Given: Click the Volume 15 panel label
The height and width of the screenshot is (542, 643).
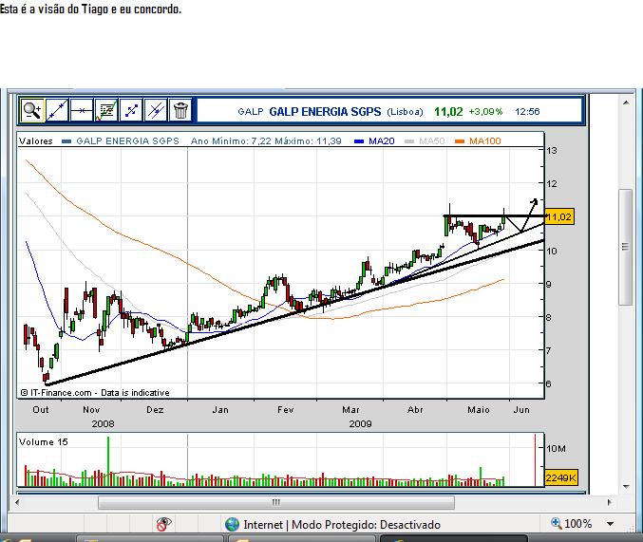Looking at the screenshot, I should pos(44,442).
